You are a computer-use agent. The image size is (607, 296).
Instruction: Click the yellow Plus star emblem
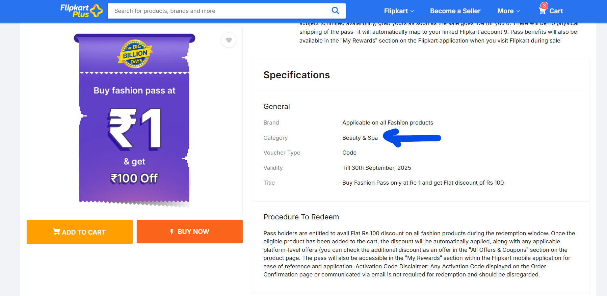97,11
